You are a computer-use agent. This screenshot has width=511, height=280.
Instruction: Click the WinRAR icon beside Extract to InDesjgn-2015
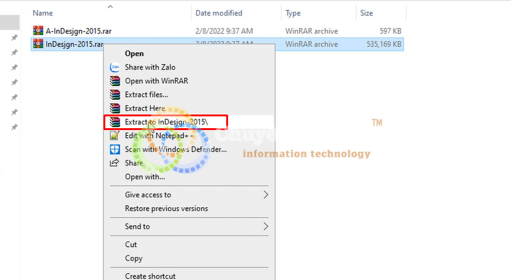115,122
